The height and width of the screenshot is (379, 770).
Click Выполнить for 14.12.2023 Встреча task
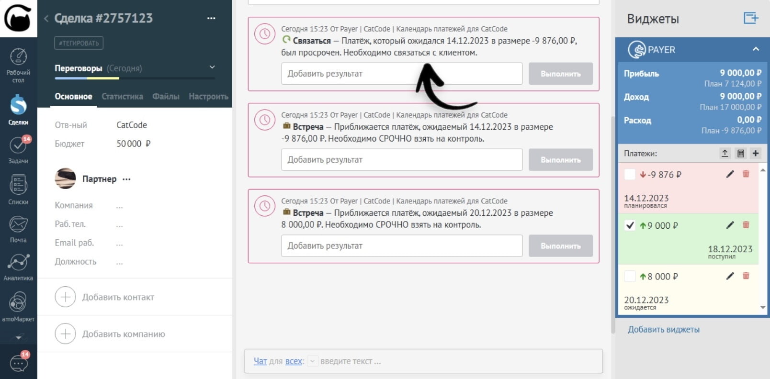[561, 160]
